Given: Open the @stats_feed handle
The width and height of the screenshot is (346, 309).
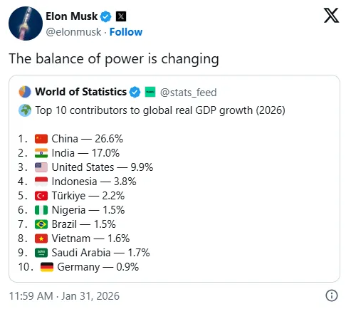Looking at the screenshot, I should 189,93.
